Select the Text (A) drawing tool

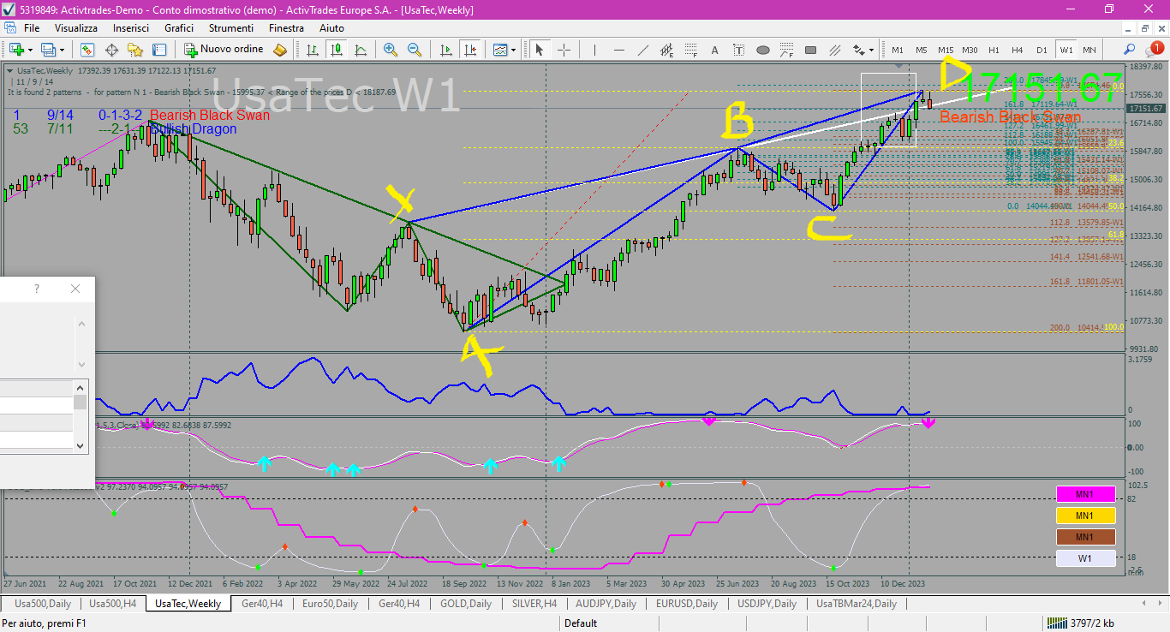pyautogui.click(x=715, y=50)
